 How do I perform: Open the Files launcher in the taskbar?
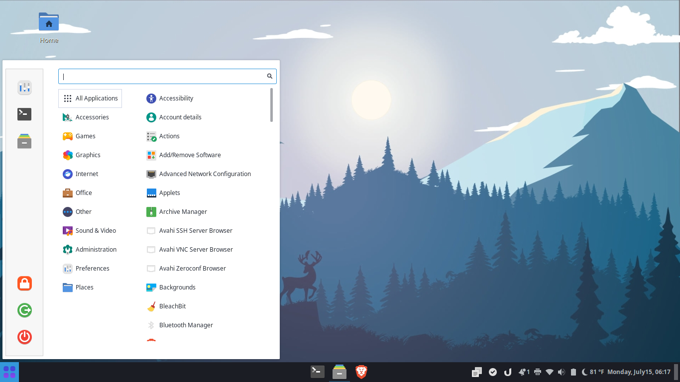point(340,372)
